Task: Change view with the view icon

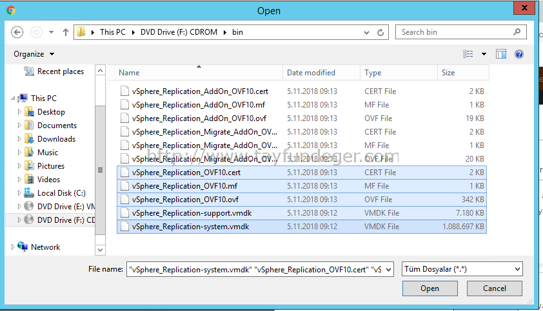Action: [x=468, y=53]
